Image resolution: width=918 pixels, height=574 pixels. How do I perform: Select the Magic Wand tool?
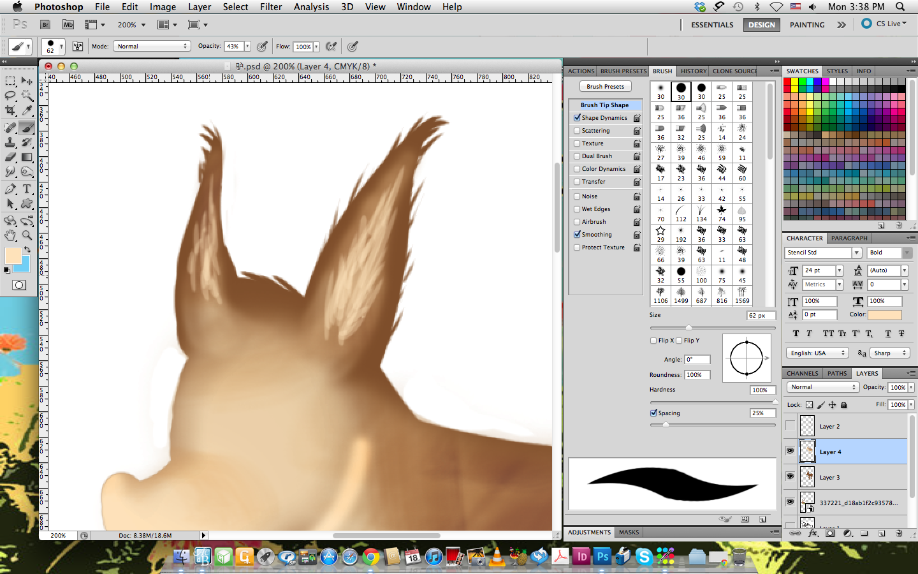27,96
